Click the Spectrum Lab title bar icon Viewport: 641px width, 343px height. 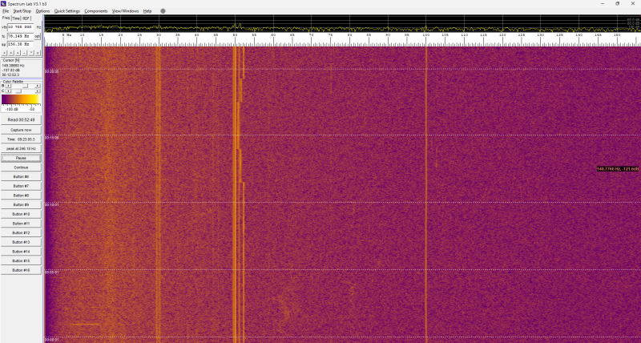[3, 4]
